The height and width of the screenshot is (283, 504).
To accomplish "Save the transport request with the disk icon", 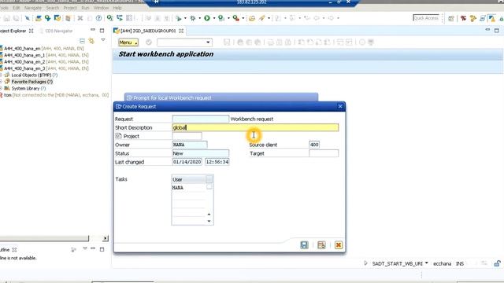I will coord(304,245).
